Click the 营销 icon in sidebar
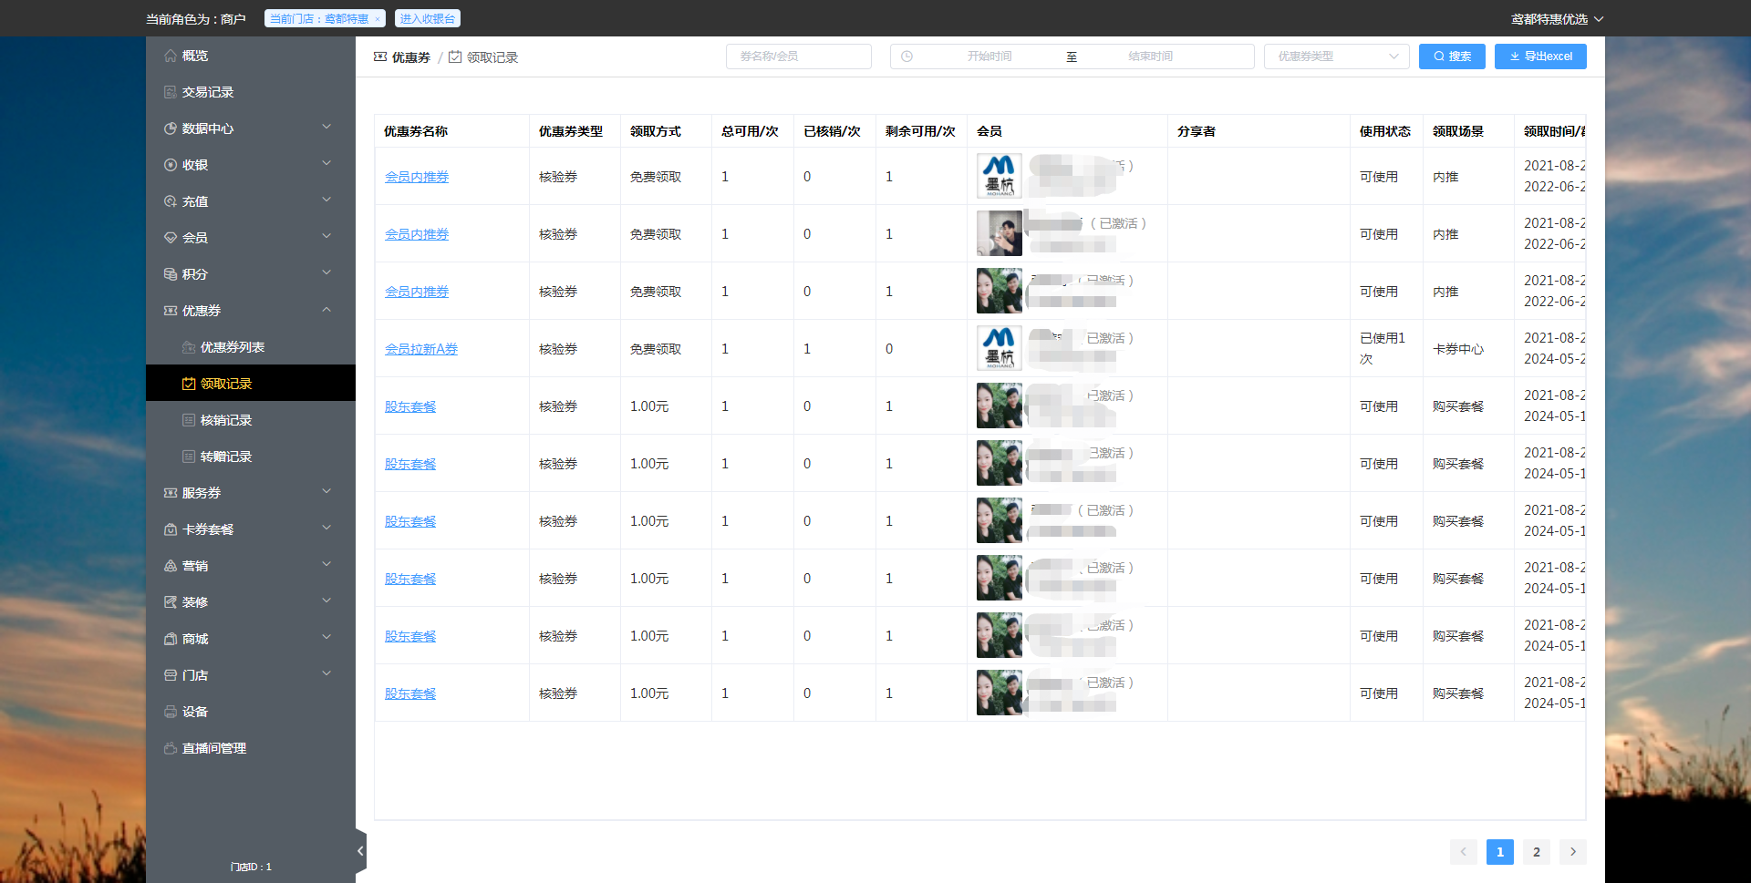Image resolution: width=1751 pixels, height=883 pixels. [x=171, y=566]
